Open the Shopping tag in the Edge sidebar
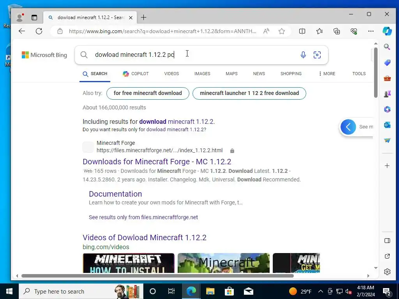Screen dimensions: 399x299 point(387,63)
